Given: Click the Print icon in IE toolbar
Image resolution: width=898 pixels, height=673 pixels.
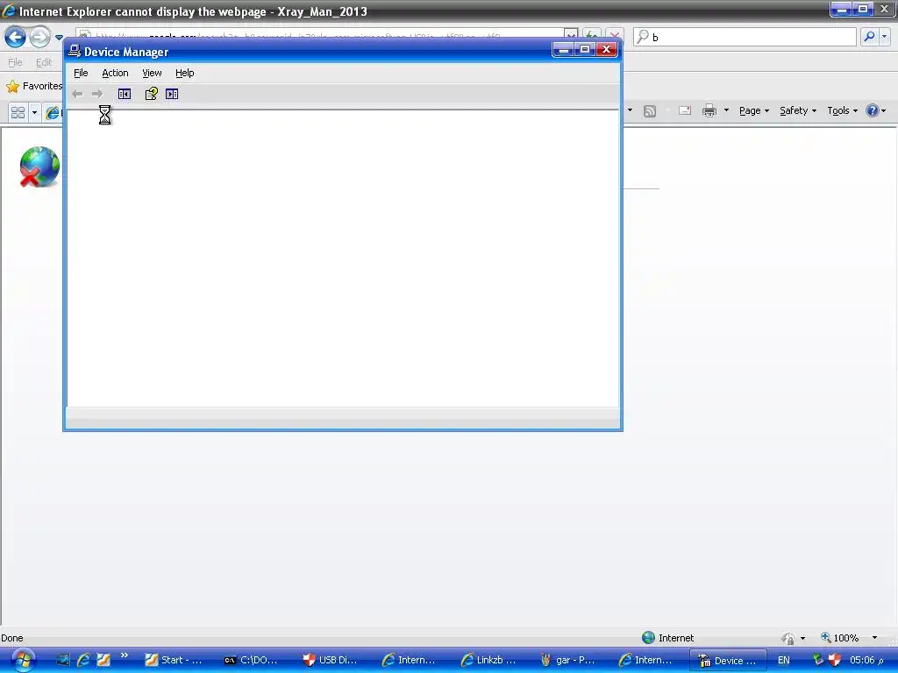Looking at the screenshot, I should [709, 110].
